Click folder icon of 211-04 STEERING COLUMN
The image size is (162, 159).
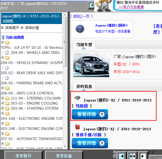click(7, 98)
